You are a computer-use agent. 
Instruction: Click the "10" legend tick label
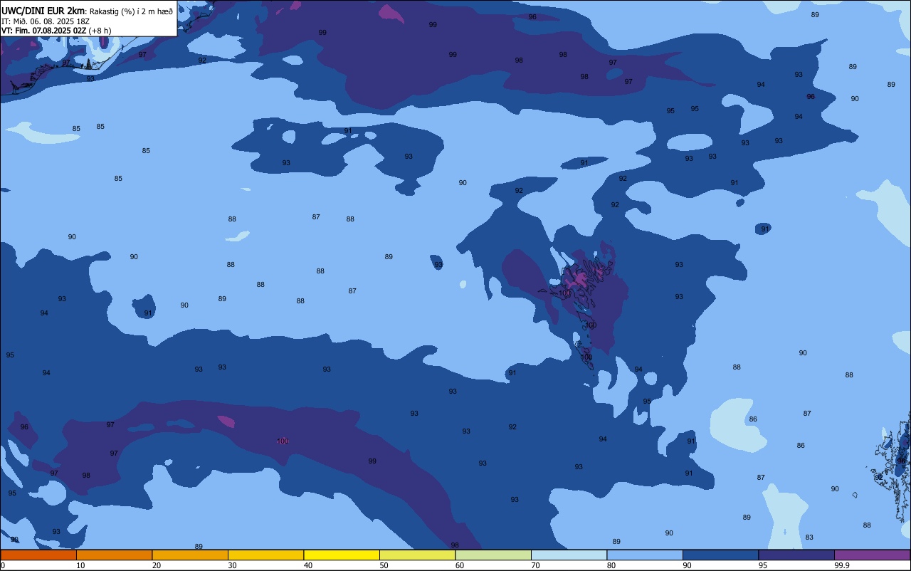pos(80,565)
